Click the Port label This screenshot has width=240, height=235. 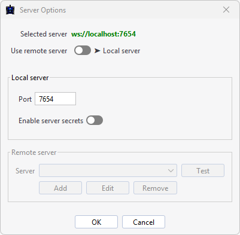(x=25, y=99)
